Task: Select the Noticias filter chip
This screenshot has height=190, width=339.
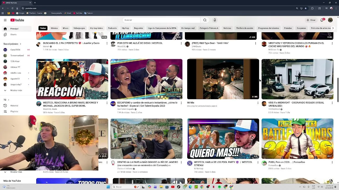Action: pos(227,28)
